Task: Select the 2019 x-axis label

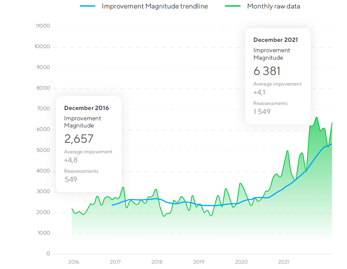Action: (x=199, y=262)
